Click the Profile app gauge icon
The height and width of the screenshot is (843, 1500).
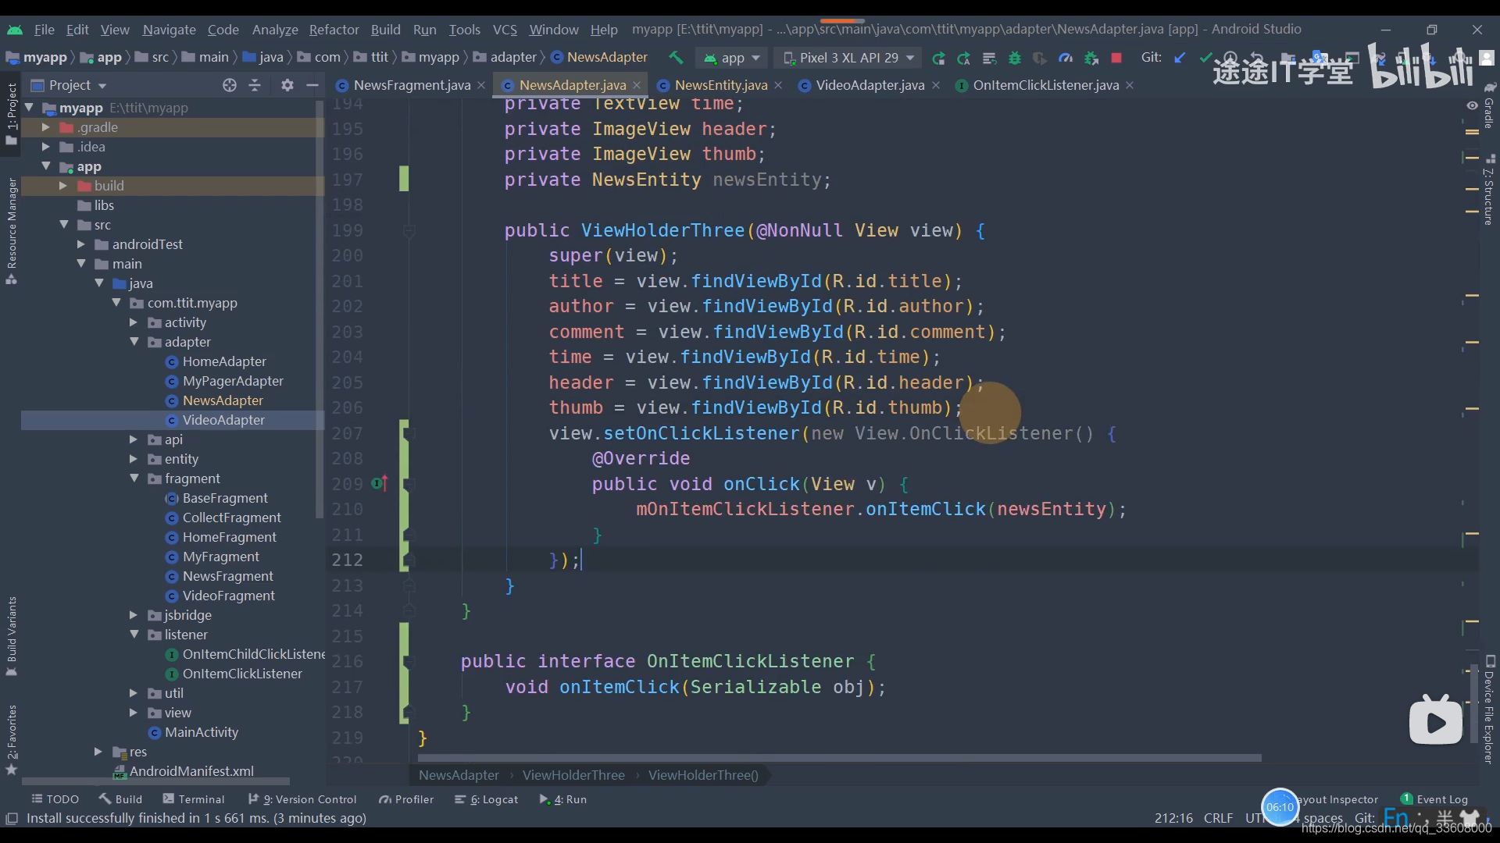[1066, 58]
